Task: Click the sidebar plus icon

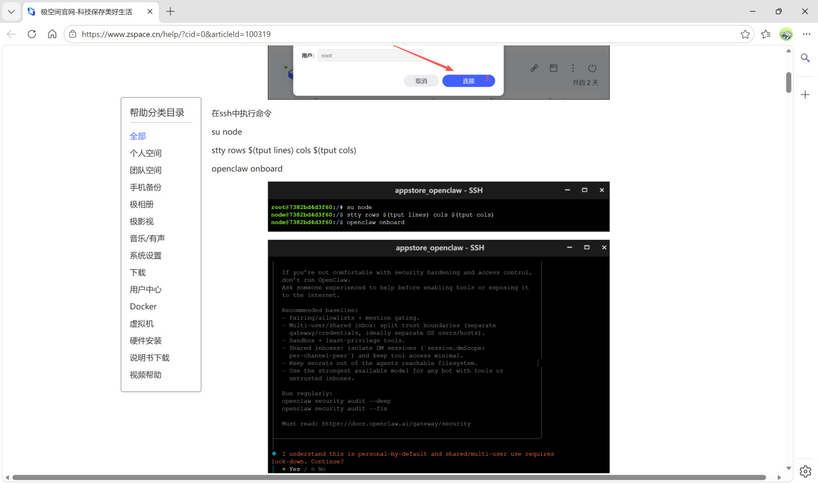Action: coord(806,95)
